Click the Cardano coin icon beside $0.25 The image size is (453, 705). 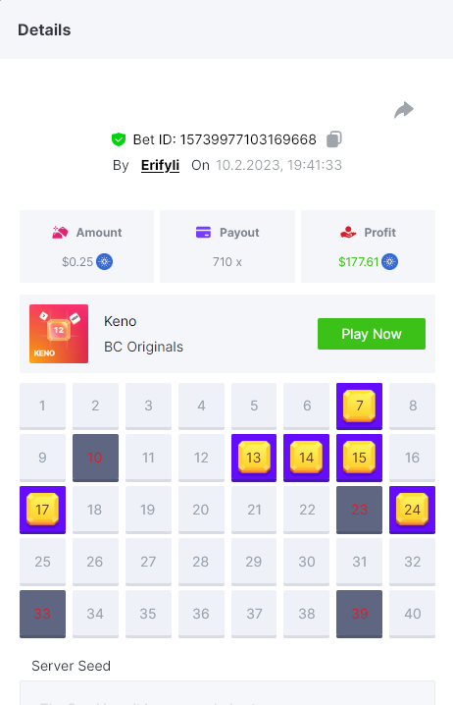click(x=105, y=262)
